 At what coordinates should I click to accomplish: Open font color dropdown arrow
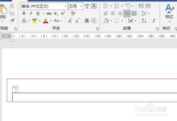tap(51, 21)
